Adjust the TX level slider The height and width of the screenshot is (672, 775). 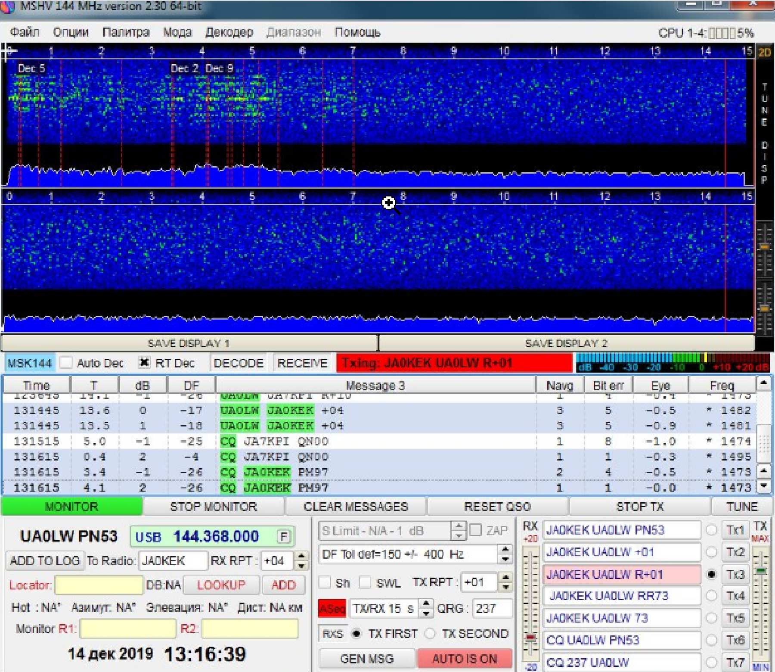(x=761, y=571)
